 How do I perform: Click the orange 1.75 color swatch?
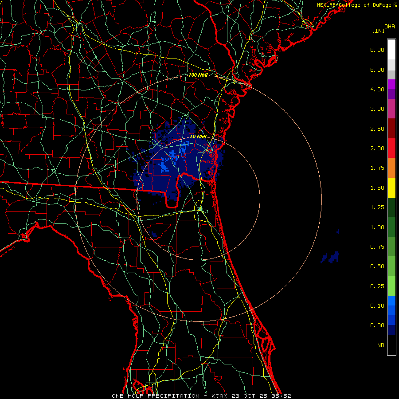[391, 168]
